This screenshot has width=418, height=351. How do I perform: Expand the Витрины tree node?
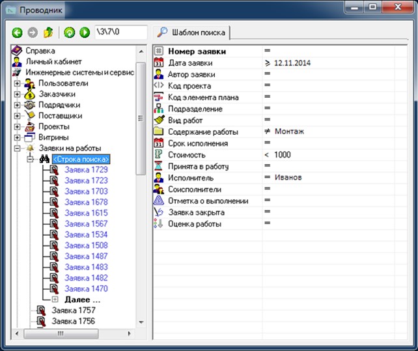tap(17, 137)
